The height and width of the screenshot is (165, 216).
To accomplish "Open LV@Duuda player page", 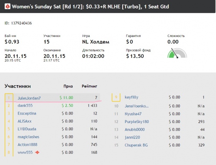I will (27, 129).
